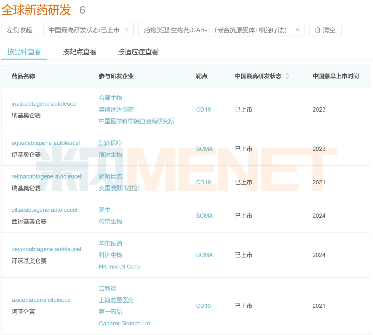Click the 合源生物 company link
The image size is (373, 335).
pyautogui.click(x=111, y=98)
